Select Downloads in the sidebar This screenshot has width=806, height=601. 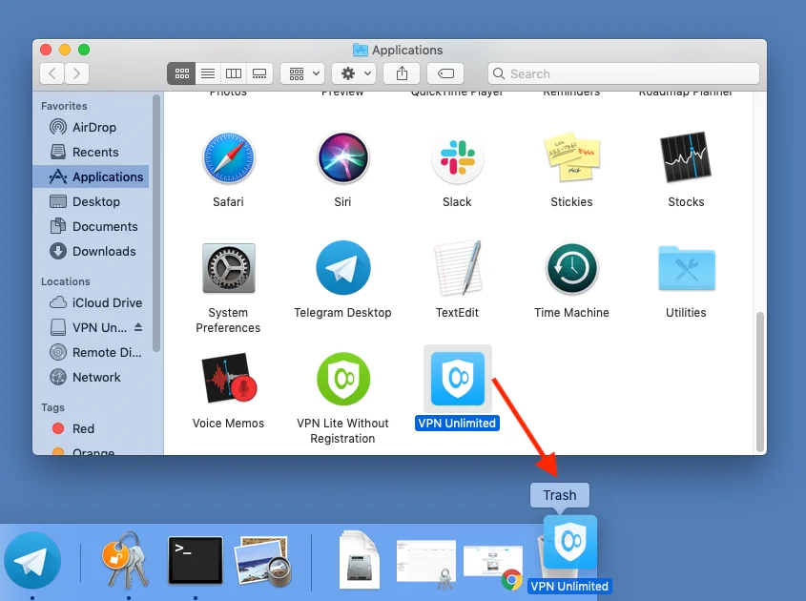104,251
